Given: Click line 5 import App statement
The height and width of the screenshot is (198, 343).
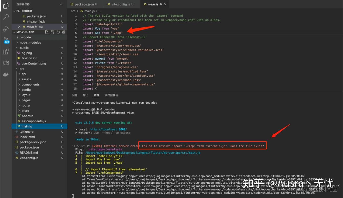Looking at the screenshot, I should coord(102,33).
